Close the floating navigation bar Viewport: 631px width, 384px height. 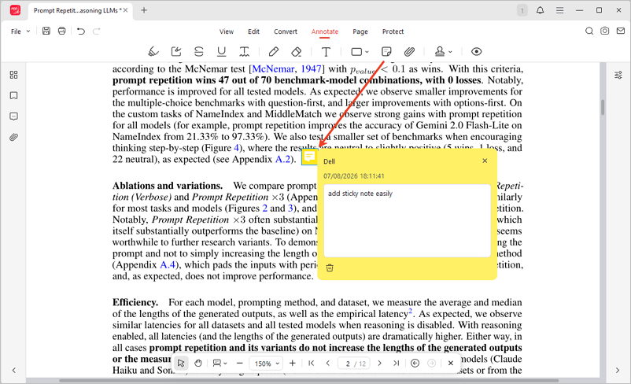tap(451, 363)
